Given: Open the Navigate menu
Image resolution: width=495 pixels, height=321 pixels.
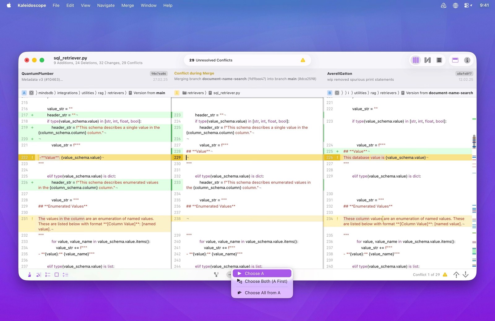Looking at the screenshot, I should coord(106,5).
